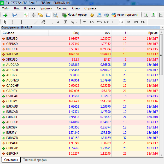Open the Сервис menu
Image resolution: width=164 pixels, height=164 pixels.
62,8
